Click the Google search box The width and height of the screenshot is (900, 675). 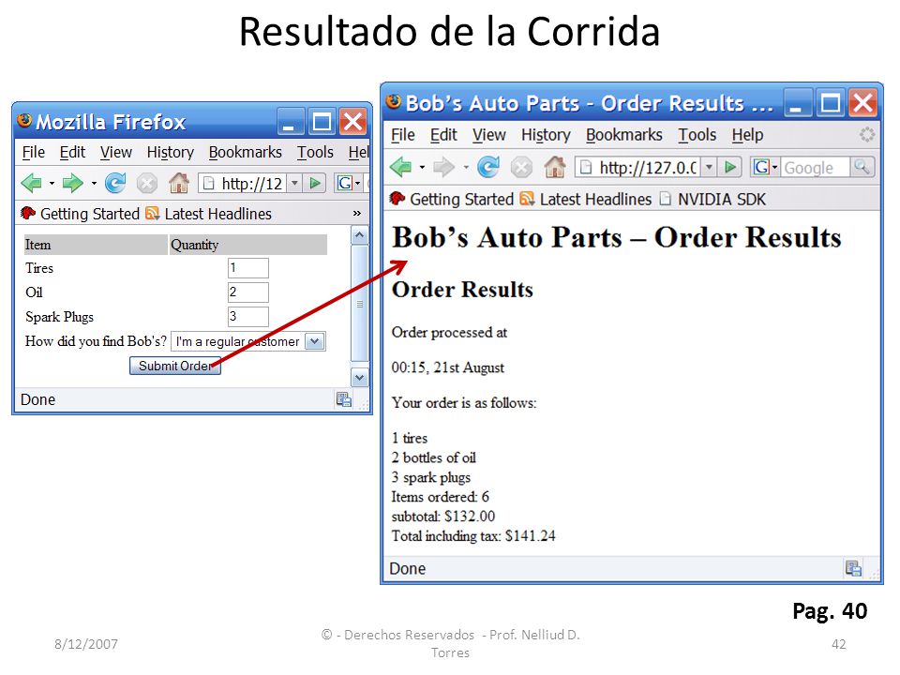point(815,168)
